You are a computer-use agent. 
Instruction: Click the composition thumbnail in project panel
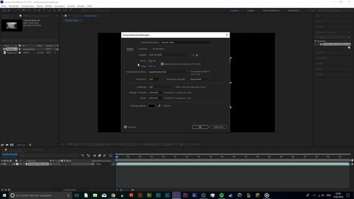click(x=12, y=25)
